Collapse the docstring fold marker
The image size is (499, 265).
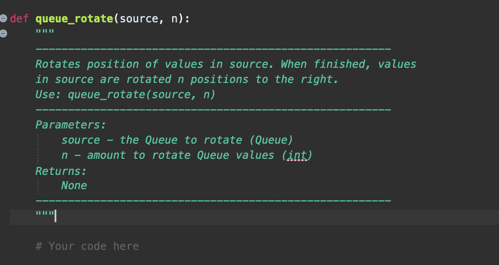[x=4, y=33]
